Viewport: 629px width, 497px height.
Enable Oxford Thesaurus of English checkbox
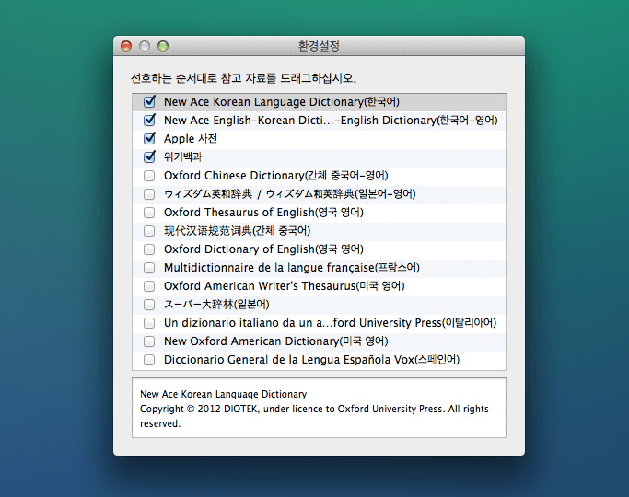tap(149, 213)
